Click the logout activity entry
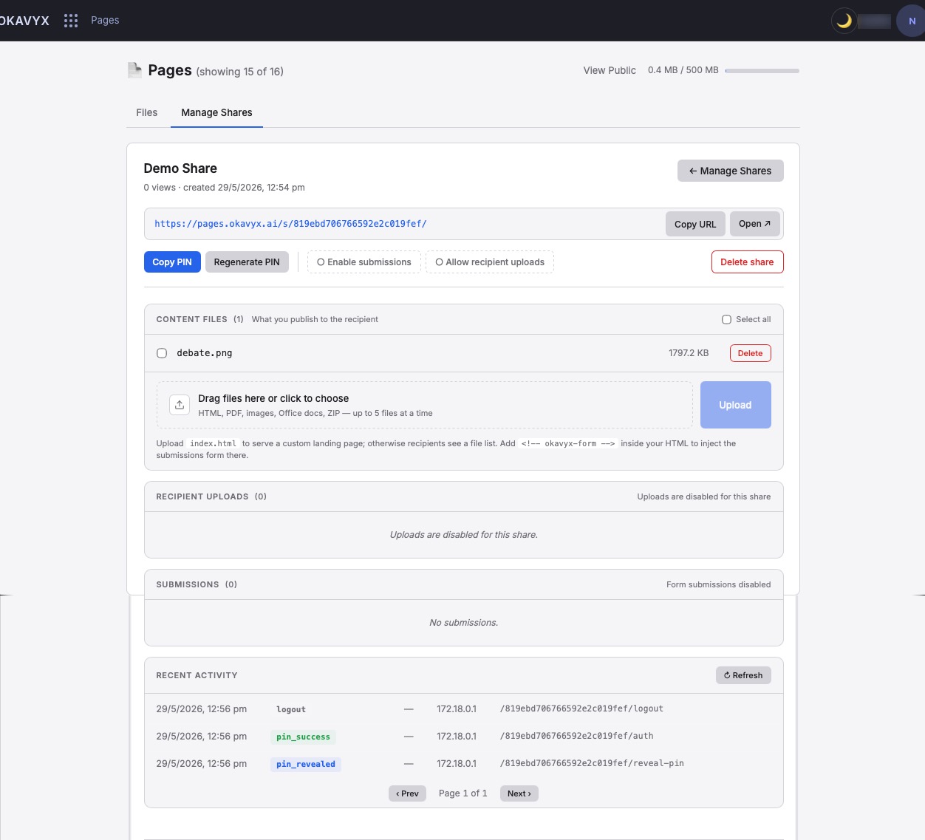925x840 pixels. (291, 709)
